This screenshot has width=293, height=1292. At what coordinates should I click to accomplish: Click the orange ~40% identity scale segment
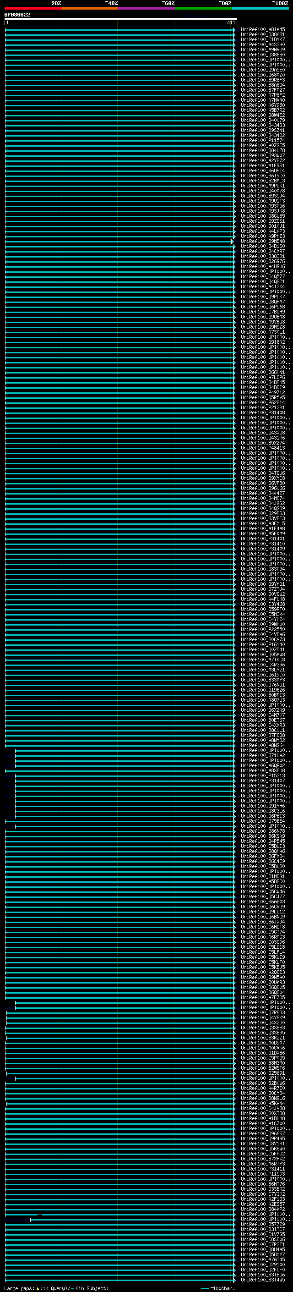tap(90, 9)
